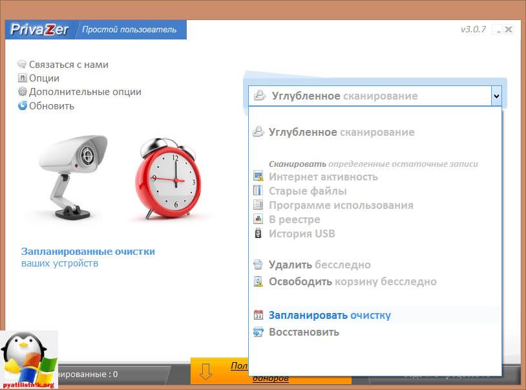
Task: Open Опции settings
Action: 44,78
